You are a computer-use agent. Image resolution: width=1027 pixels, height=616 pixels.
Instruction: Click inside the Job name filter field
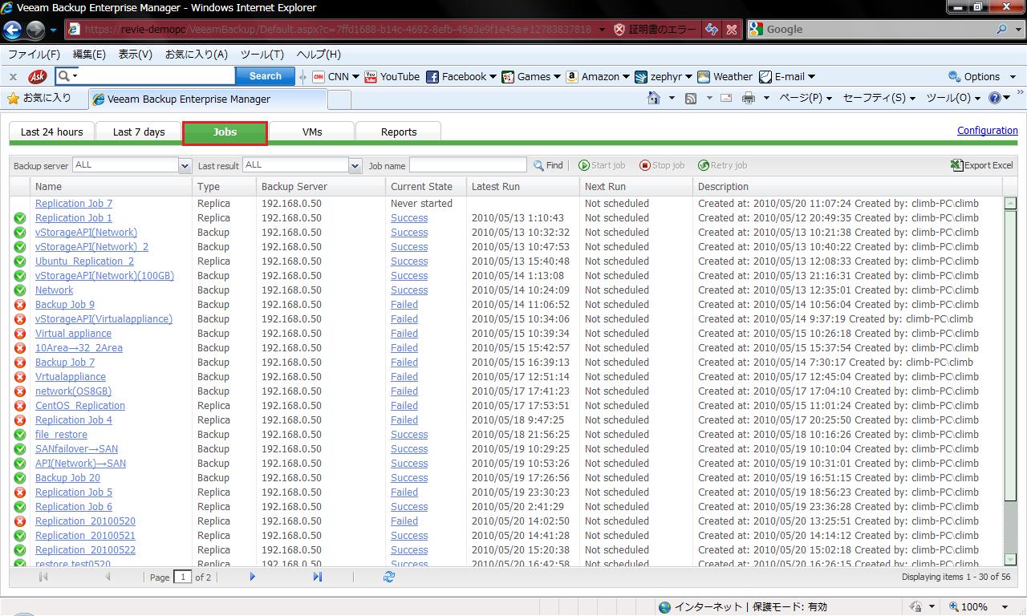pos(468,165)
